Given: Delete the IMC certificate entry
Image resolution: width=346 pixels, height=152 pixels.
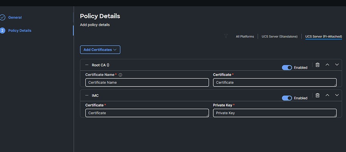Looking at the screenshot, I should tap(317, 95).
